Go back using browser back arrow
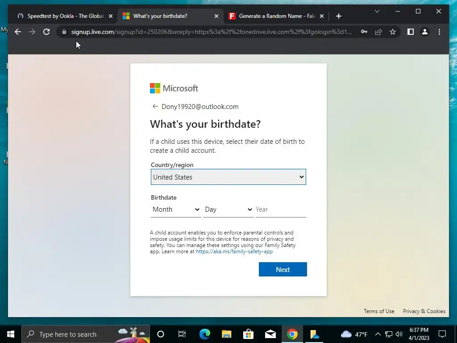Image resolution: width=457 pixels, height=343 pixels. click(18, 32)
